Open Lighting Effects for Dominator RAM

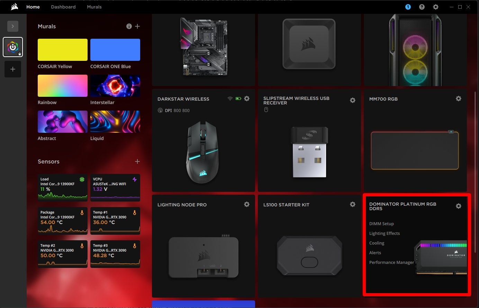pyautogui.click(x=385, y=233)
